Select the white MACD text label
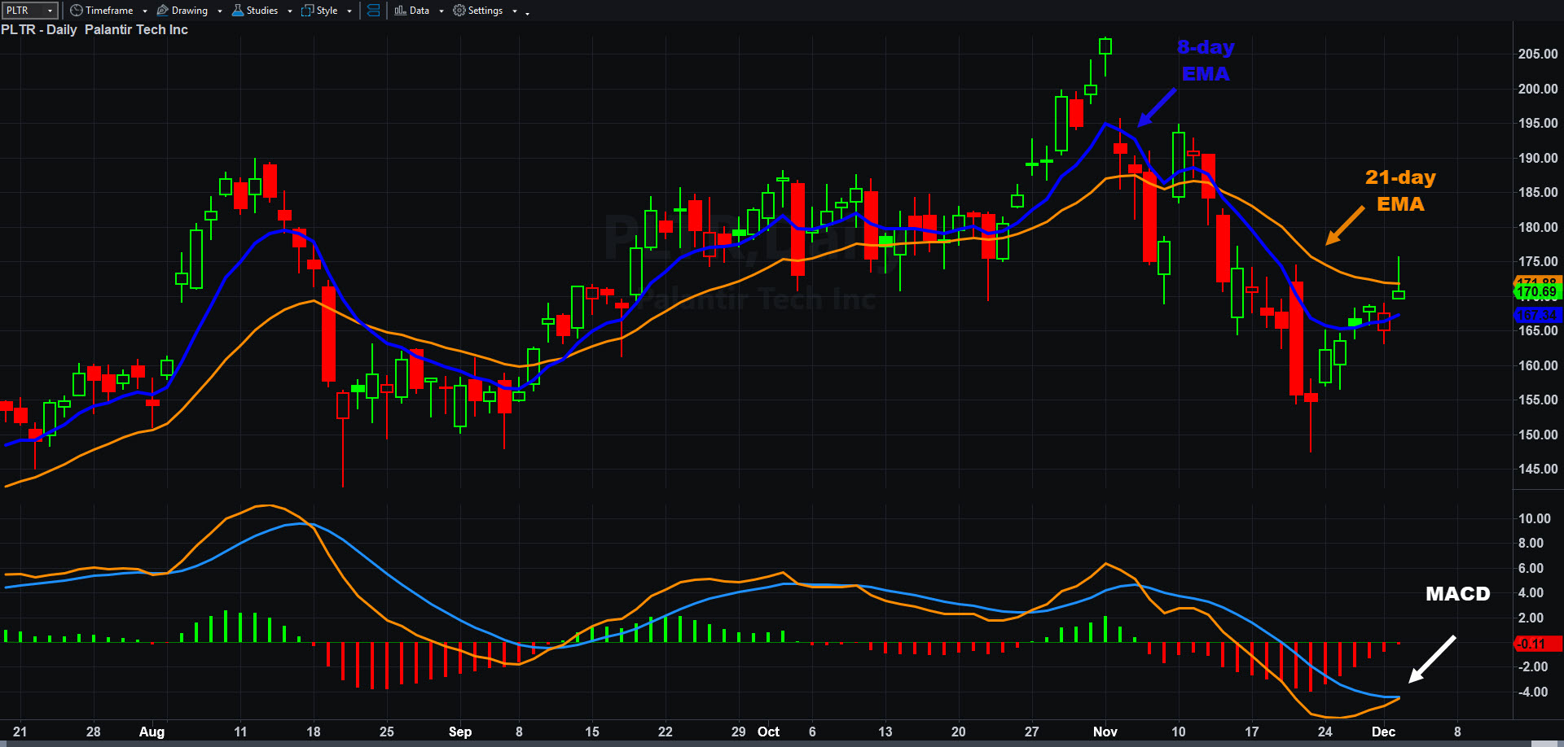Image resolution: width=1564 pixels, height=747 pixels. coord(1457,594)
